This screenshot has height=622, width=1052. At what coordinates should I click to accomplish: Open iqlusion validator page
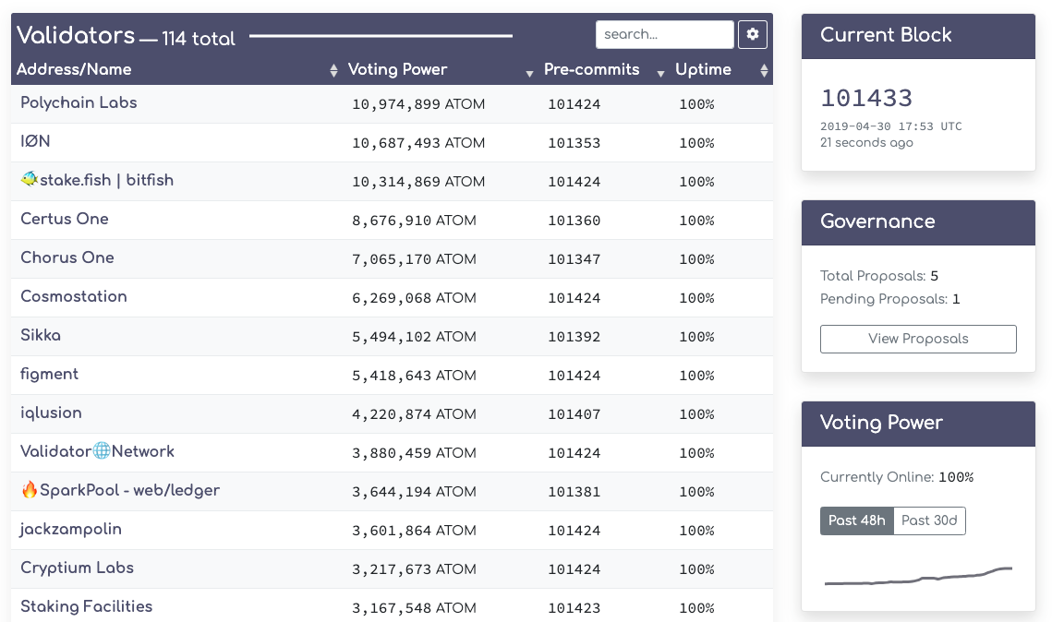(51, 413)
